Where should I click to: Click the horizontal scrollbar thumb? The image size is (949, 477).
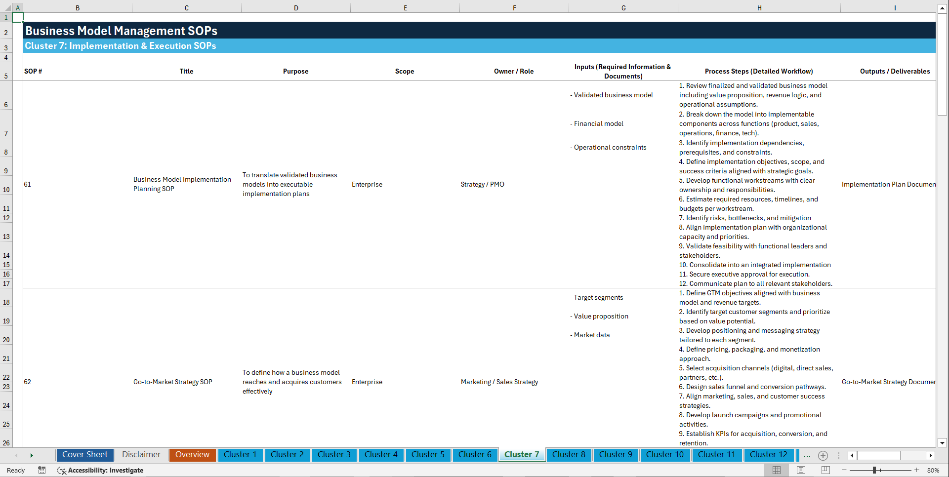pos(879,455)
